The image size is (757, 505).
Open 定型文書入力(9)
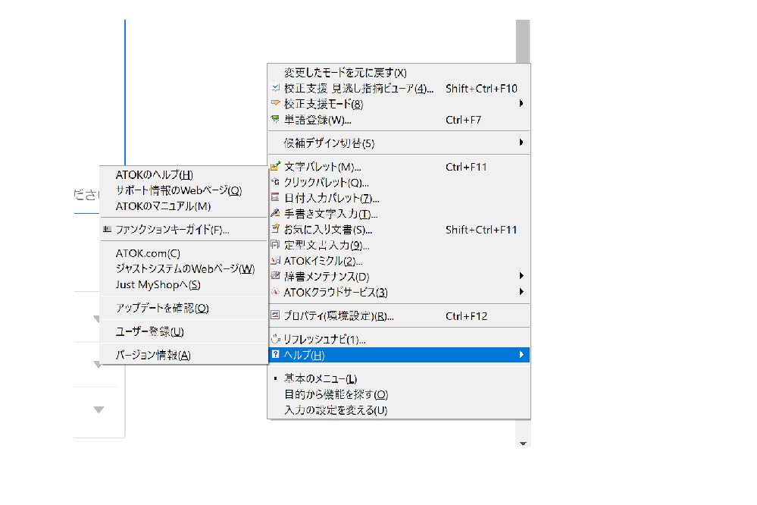(x=327, y=246)
